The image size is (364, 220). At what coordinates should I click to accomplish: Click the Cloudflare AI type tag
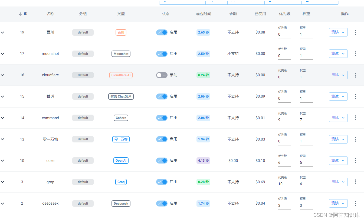(x=121, y=75)
